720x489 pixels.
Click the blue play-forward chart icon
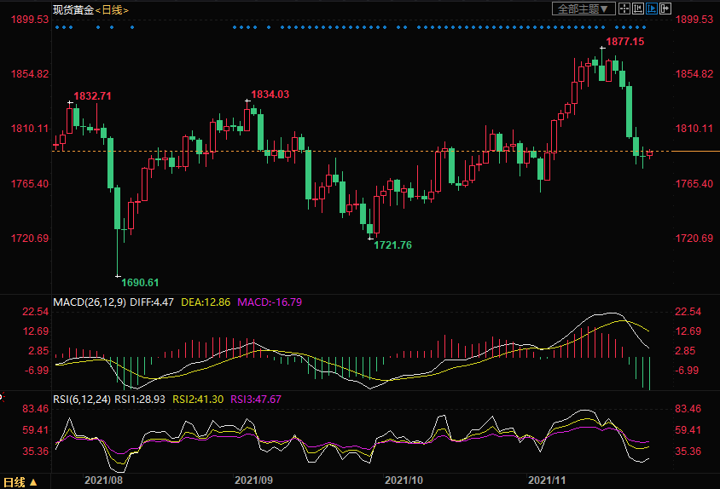coord(652,9)
